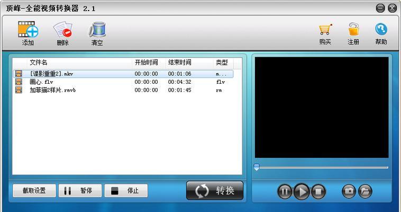Close the converter window
Image resolution: width=401 pixels, height=212 pixels.
tap(393, 8)
